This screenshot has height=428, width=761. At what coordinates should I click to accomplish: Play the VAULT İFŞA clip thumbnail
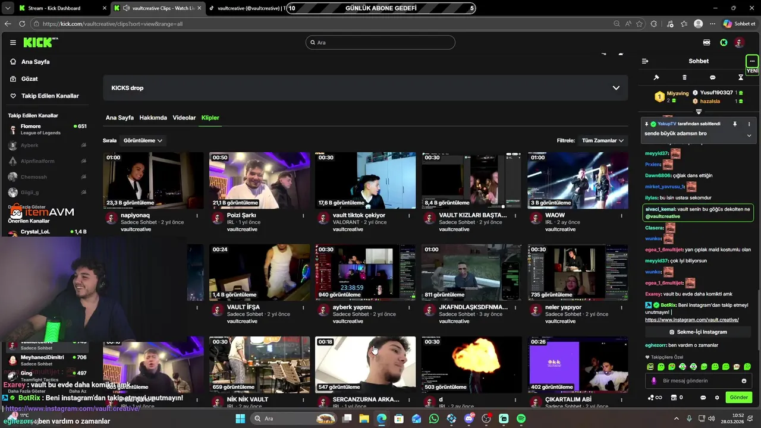click(x=259, y=272)
